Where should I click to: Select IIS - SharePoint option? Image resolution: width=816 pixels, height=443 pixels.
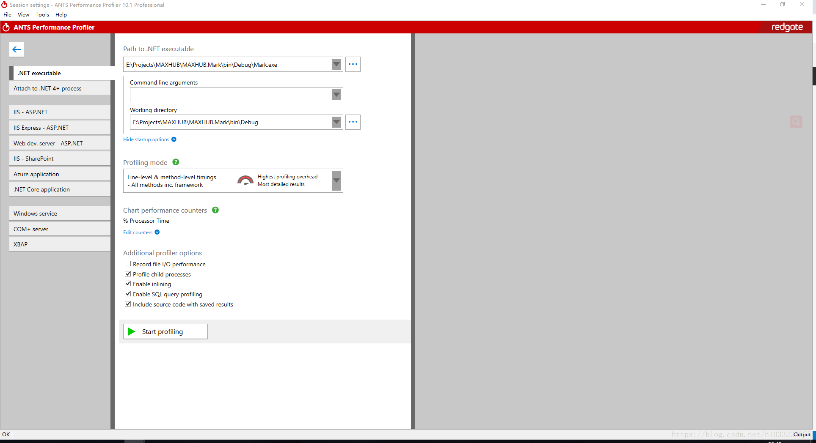click(x=60, y=159)
